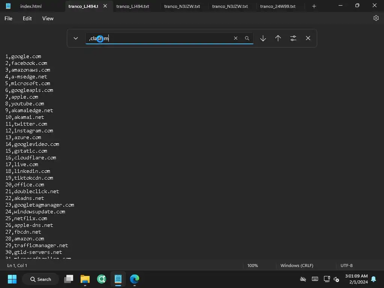384x288 pixels.
Task: Click line 5,microsoft.com
Action: 28,84
